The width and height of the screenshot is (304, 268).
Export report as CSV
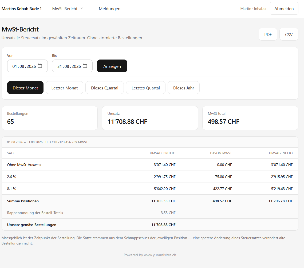click(289, 34)
